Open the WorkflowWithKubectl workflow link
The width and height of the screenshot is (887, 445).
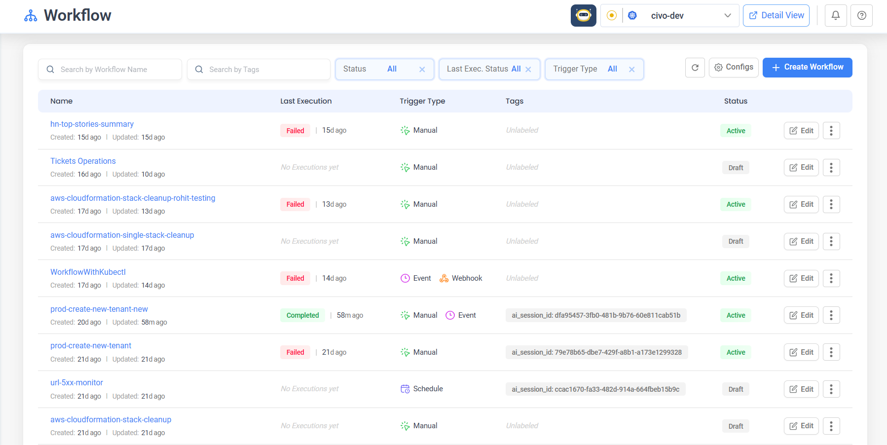pyautogui.click(x=88, y=272)
